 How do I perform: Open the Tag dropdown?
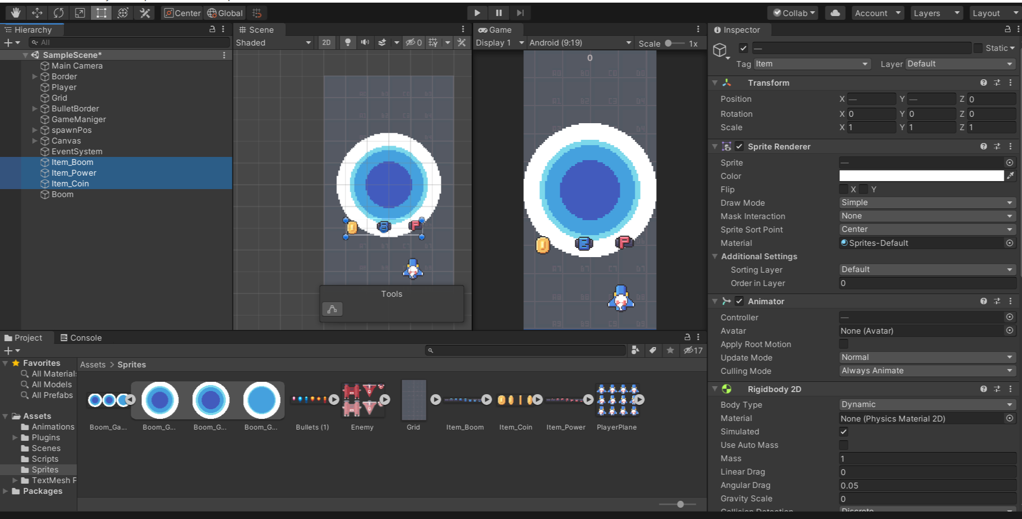coord(812,64)
